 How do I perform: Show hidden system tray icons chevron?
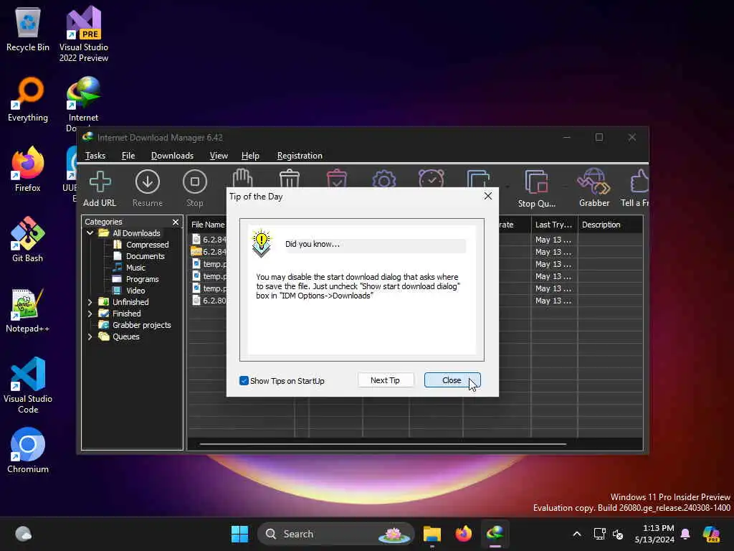(x=577, y=534)
